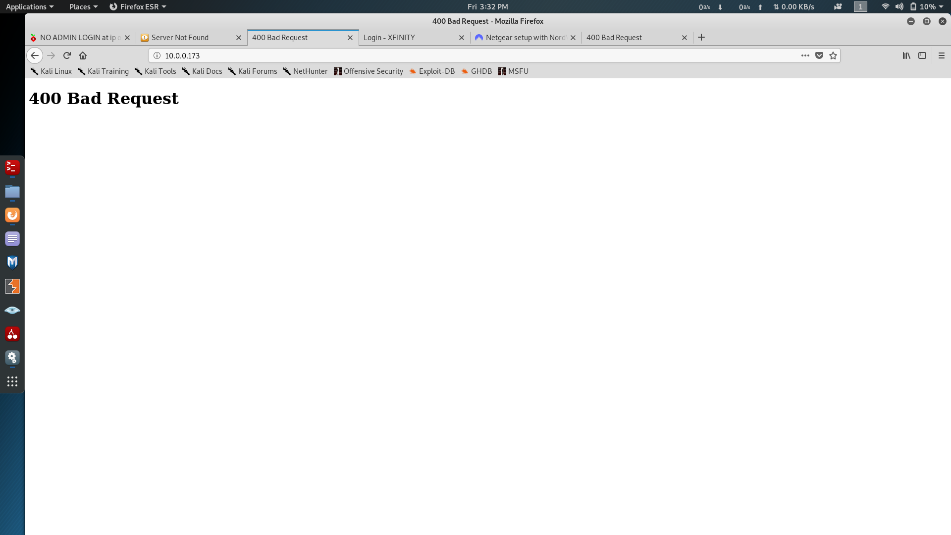
Task: Open the system status menu arrow
Action: 941,6
